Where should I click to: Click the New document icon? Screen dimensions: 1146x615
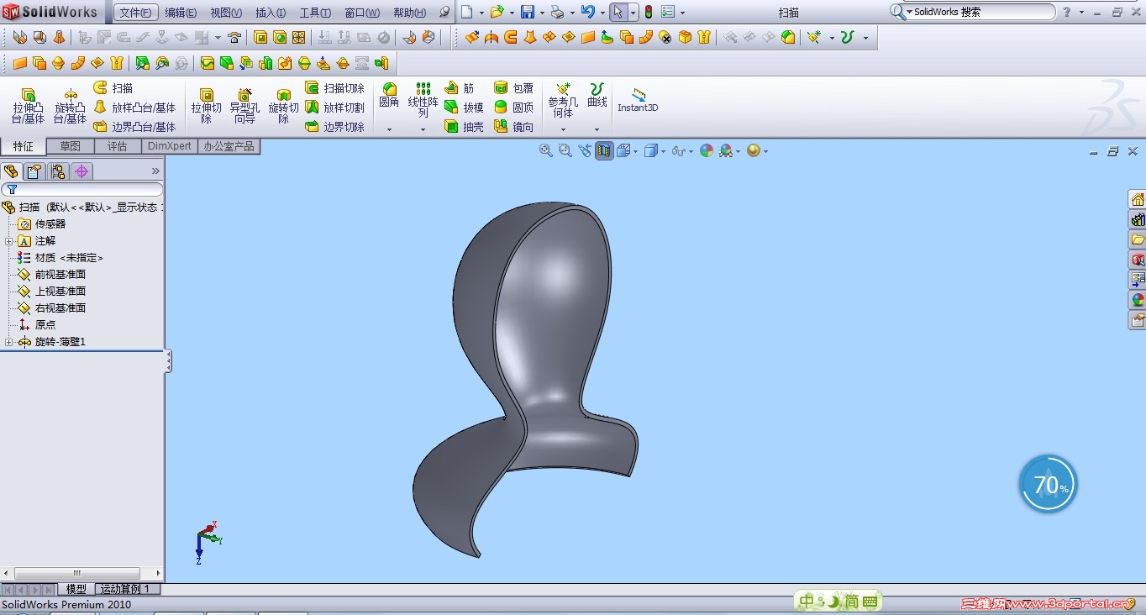pyautogui.click(x=467, y=12)
